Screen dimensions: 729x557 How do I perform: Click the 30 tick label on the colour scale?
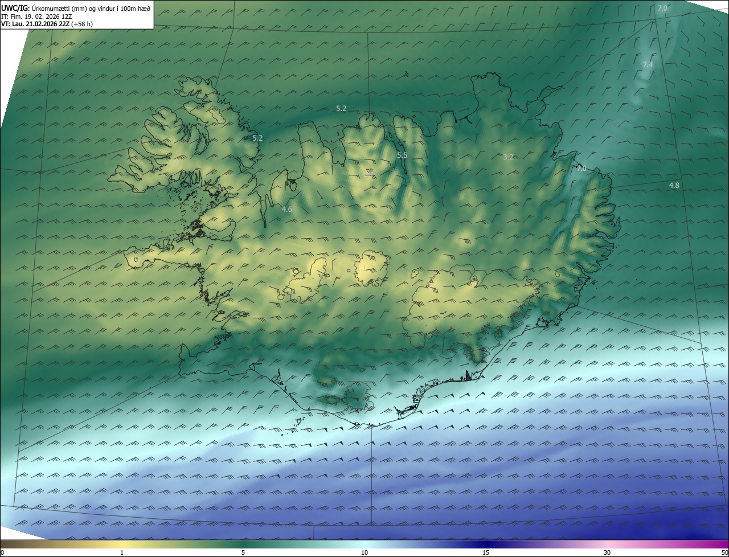(x=607, y=553)
